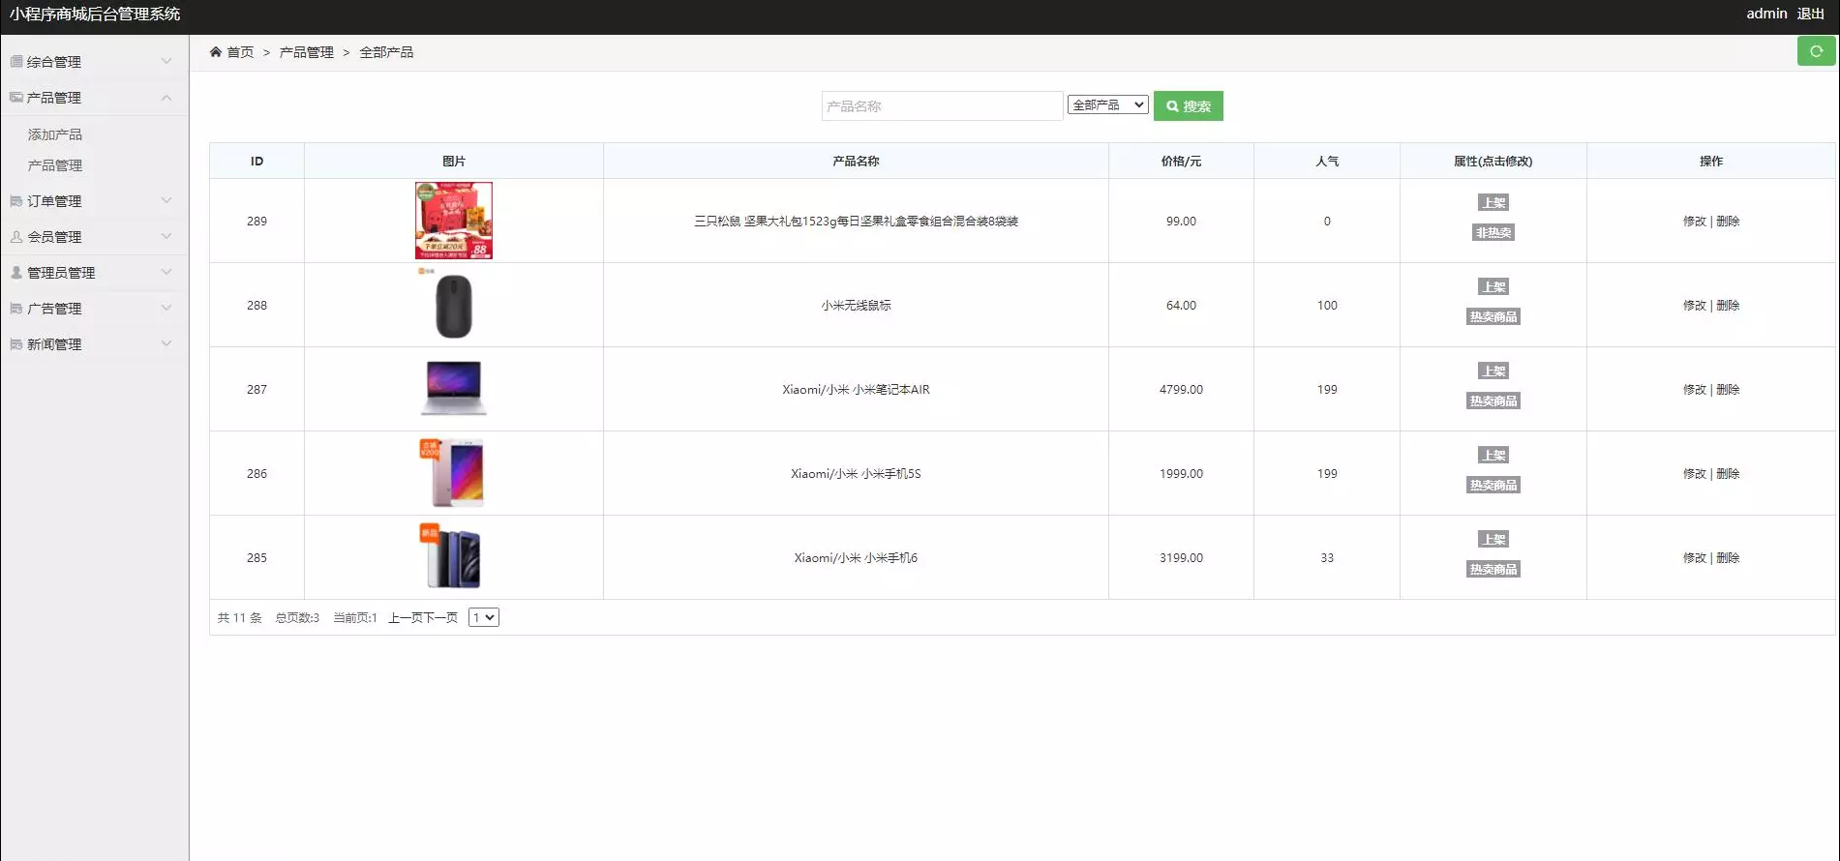The width and height of the screenshot is (1840, 861).
Task: Click 上一页 previous page link
Action: [x=406, y=617]
